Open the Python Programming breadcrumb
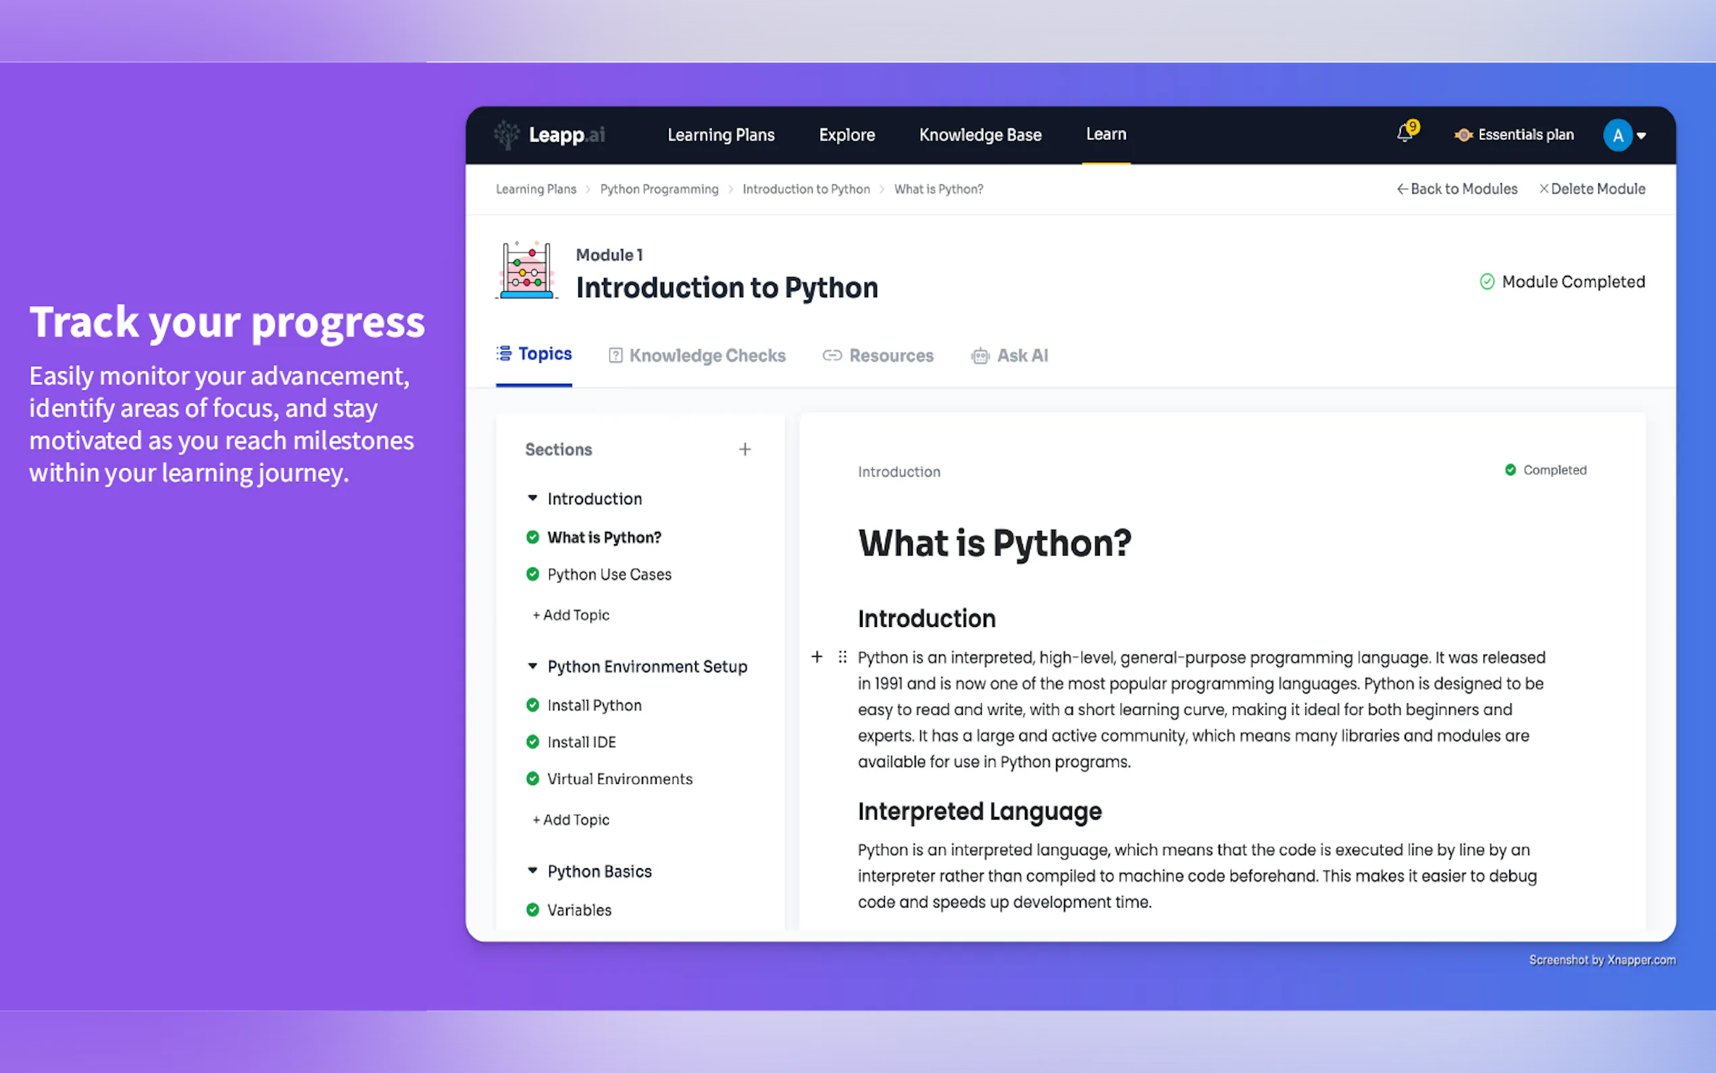This screenshot has height=1073, width=1716. coord(659,189)
